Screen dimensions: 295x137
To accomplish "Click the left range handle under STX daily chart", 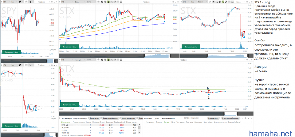I will [x=144, y=56].
